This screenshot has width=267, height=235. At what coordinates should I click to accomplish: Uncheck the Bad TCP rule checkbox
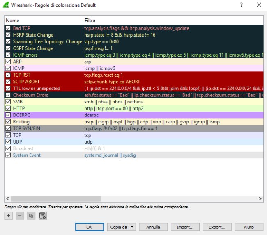pos(8,28)
